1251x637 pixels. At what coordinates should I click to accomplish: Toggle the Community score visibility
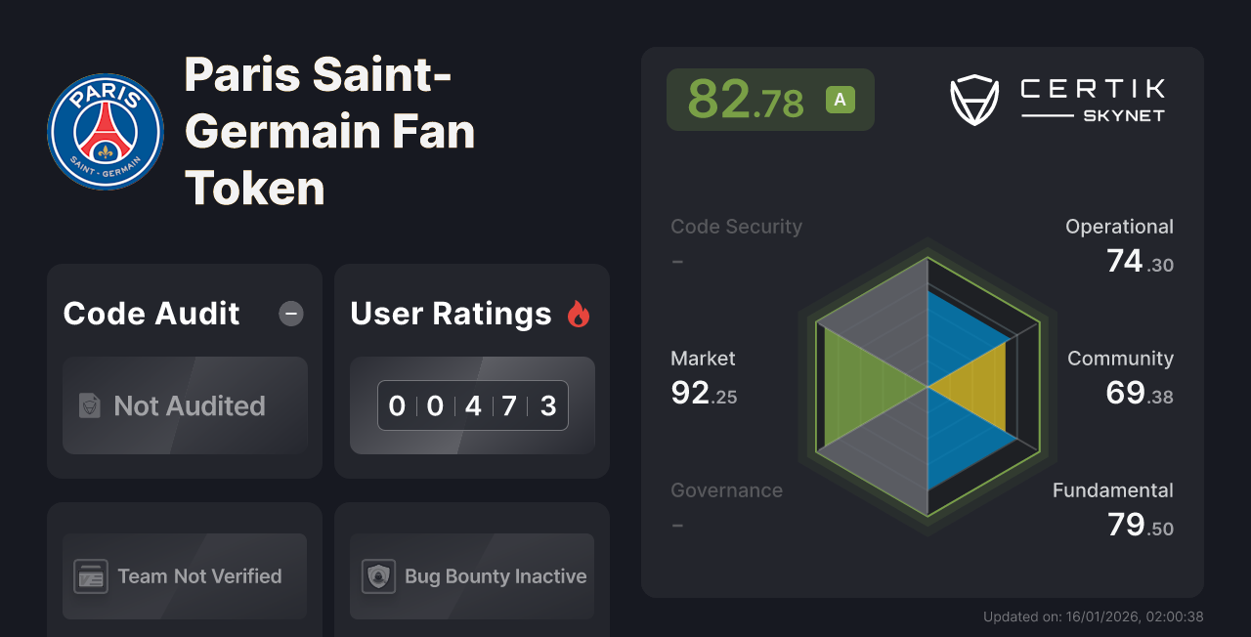(x=1120, y=358)
